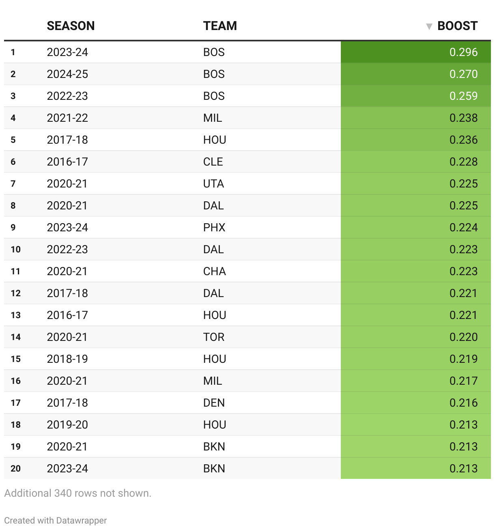Select the 2018-19 season cell
This screenshot has width=495, height=530.
(67, 359)
